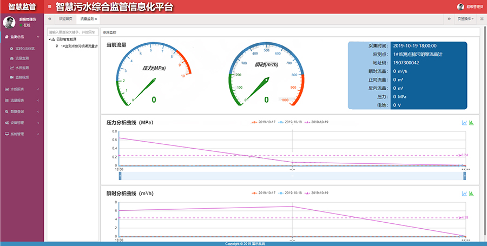The image size is (487, 246).
Task: Expand the 流量报表 menu chevron
Action: click(x=38, y=101)
